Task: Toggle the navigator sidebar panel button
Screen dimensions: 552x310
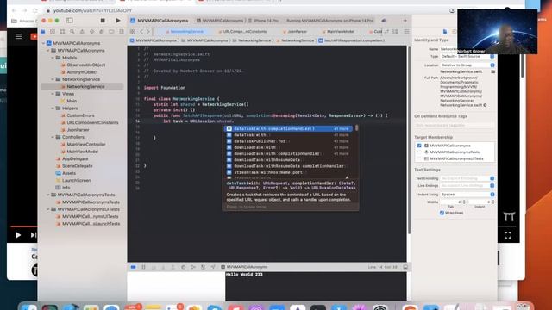Action: (x=69, y=21)
